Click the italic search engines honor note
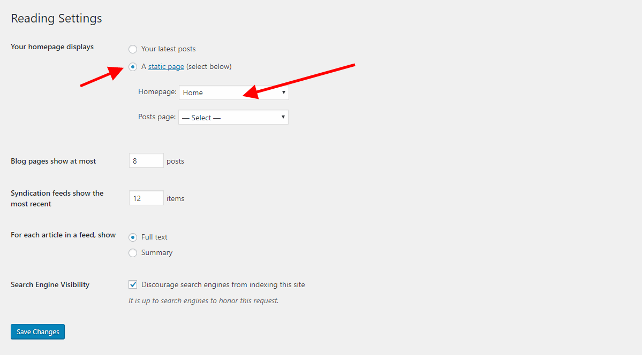This screenshot has width=642, height=355. click(x=203, y=301)
